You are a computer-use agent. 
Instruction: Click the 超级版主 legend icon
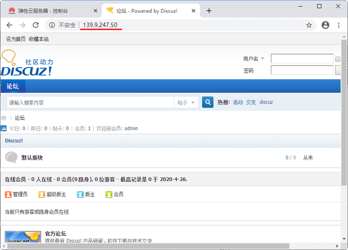click(42, 195)
